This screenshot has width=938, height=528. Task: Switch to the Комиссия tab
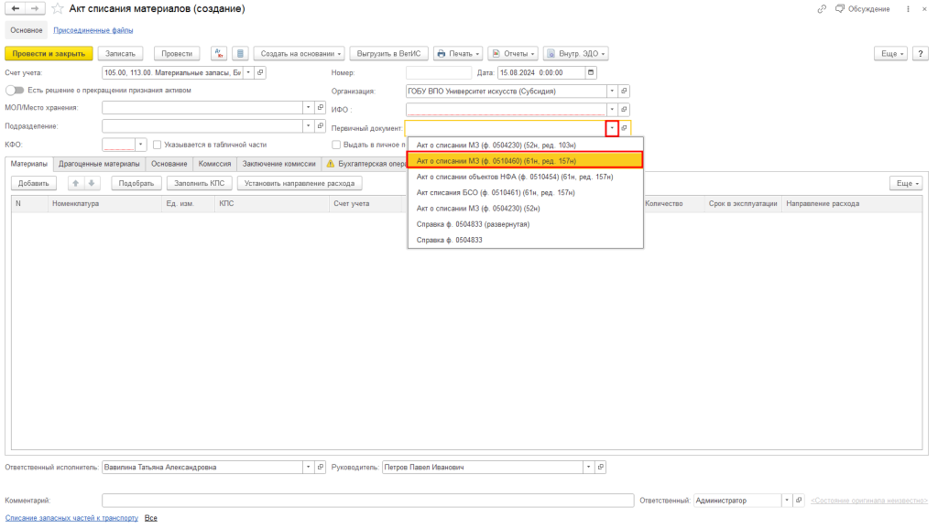click(x=214, y=164)
